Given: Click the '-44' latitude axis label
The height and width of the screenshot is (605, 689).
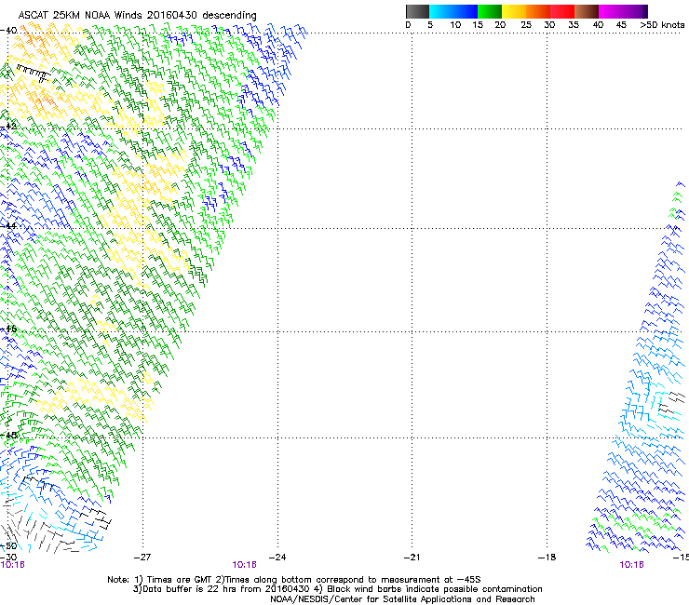Looking at the screenshot, I should [x=8, y=225].
